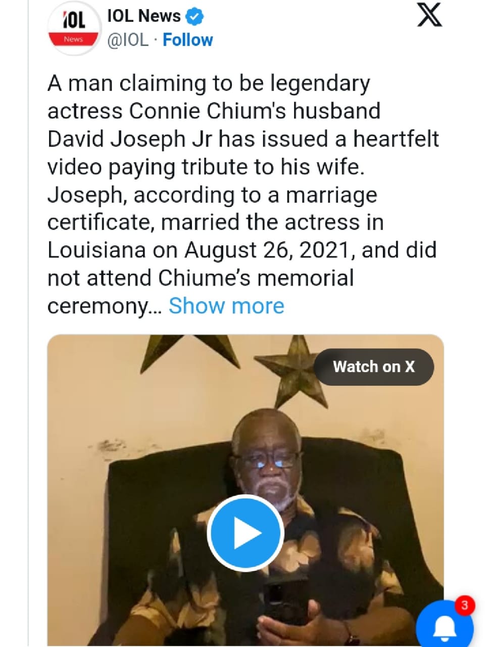This screenshot has height=647, width=490.
Task: Expand tweet with Show more
Action: click(x=226, y=306)
